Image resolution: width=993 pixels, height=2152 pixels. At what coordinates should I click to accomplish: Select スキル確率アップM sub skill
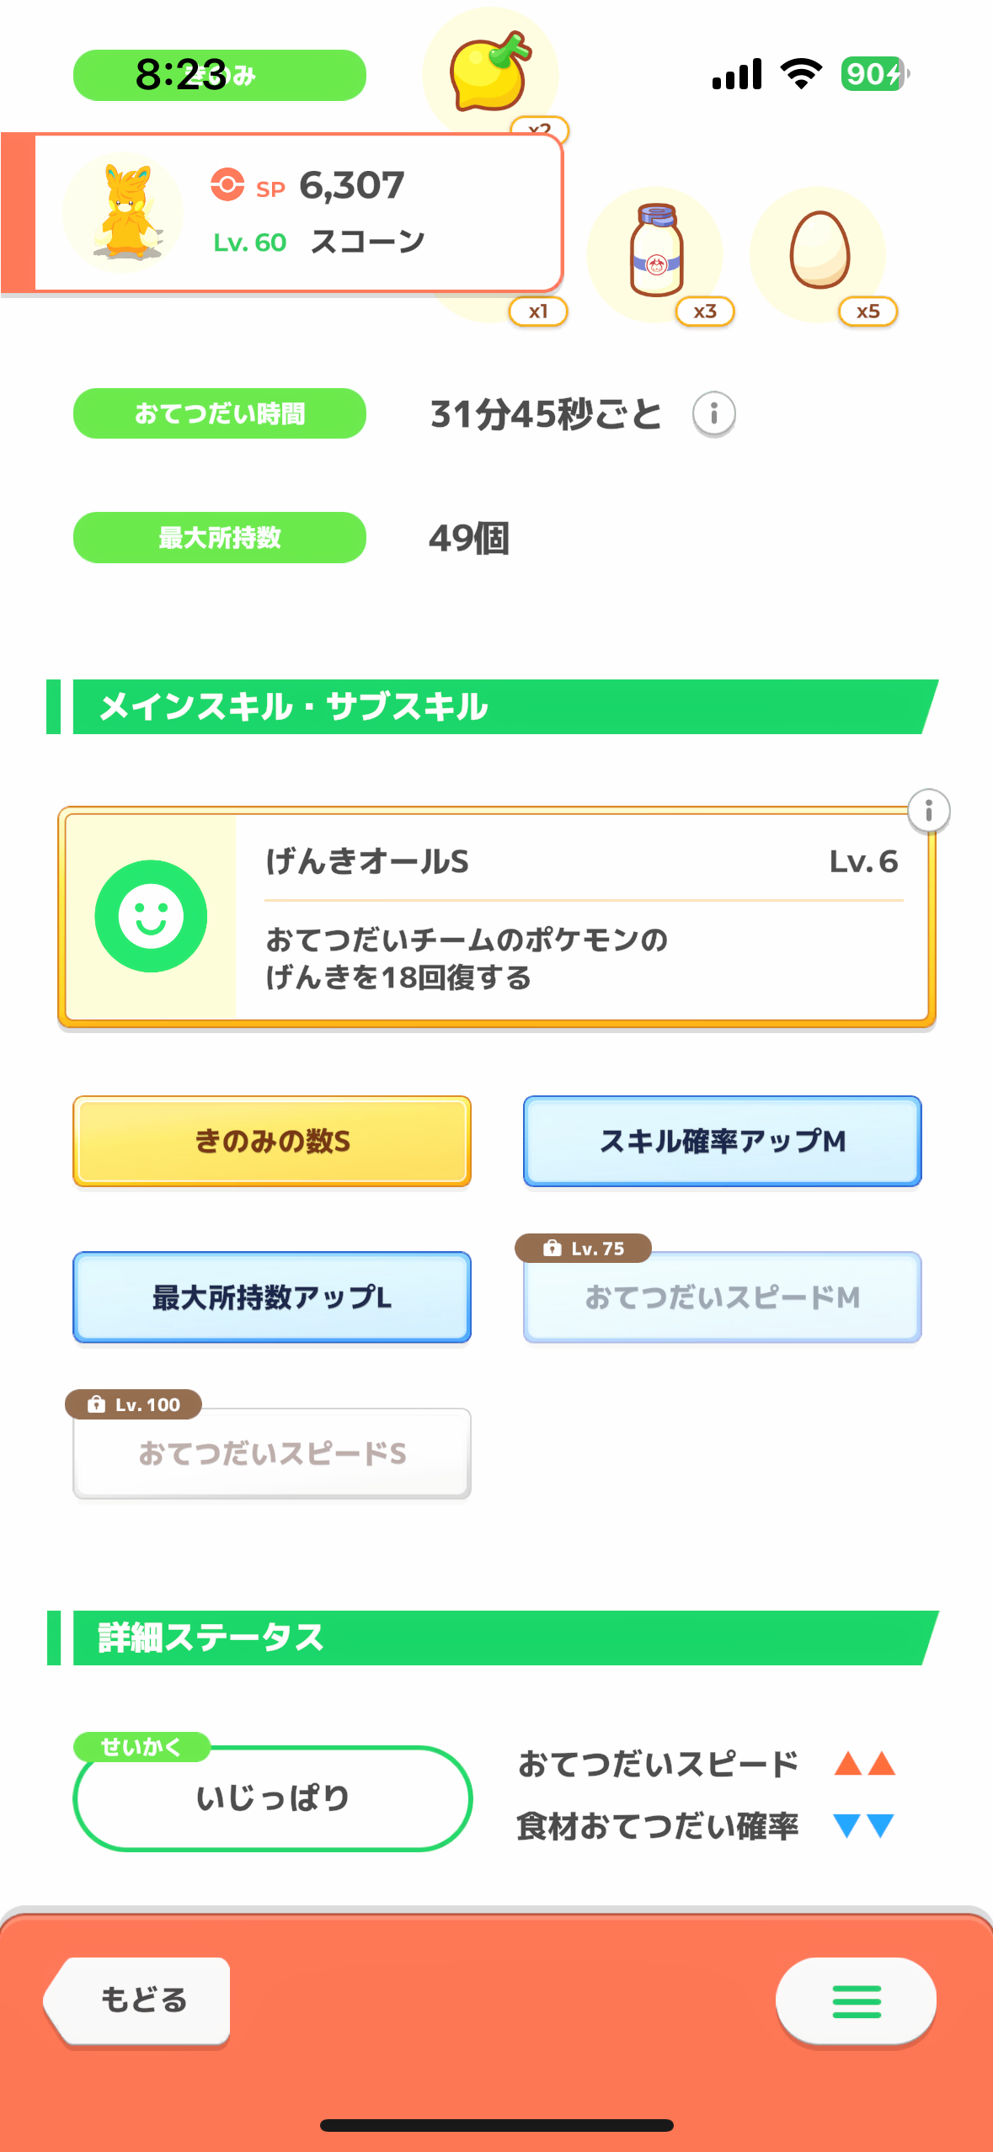pos(722,1142)
